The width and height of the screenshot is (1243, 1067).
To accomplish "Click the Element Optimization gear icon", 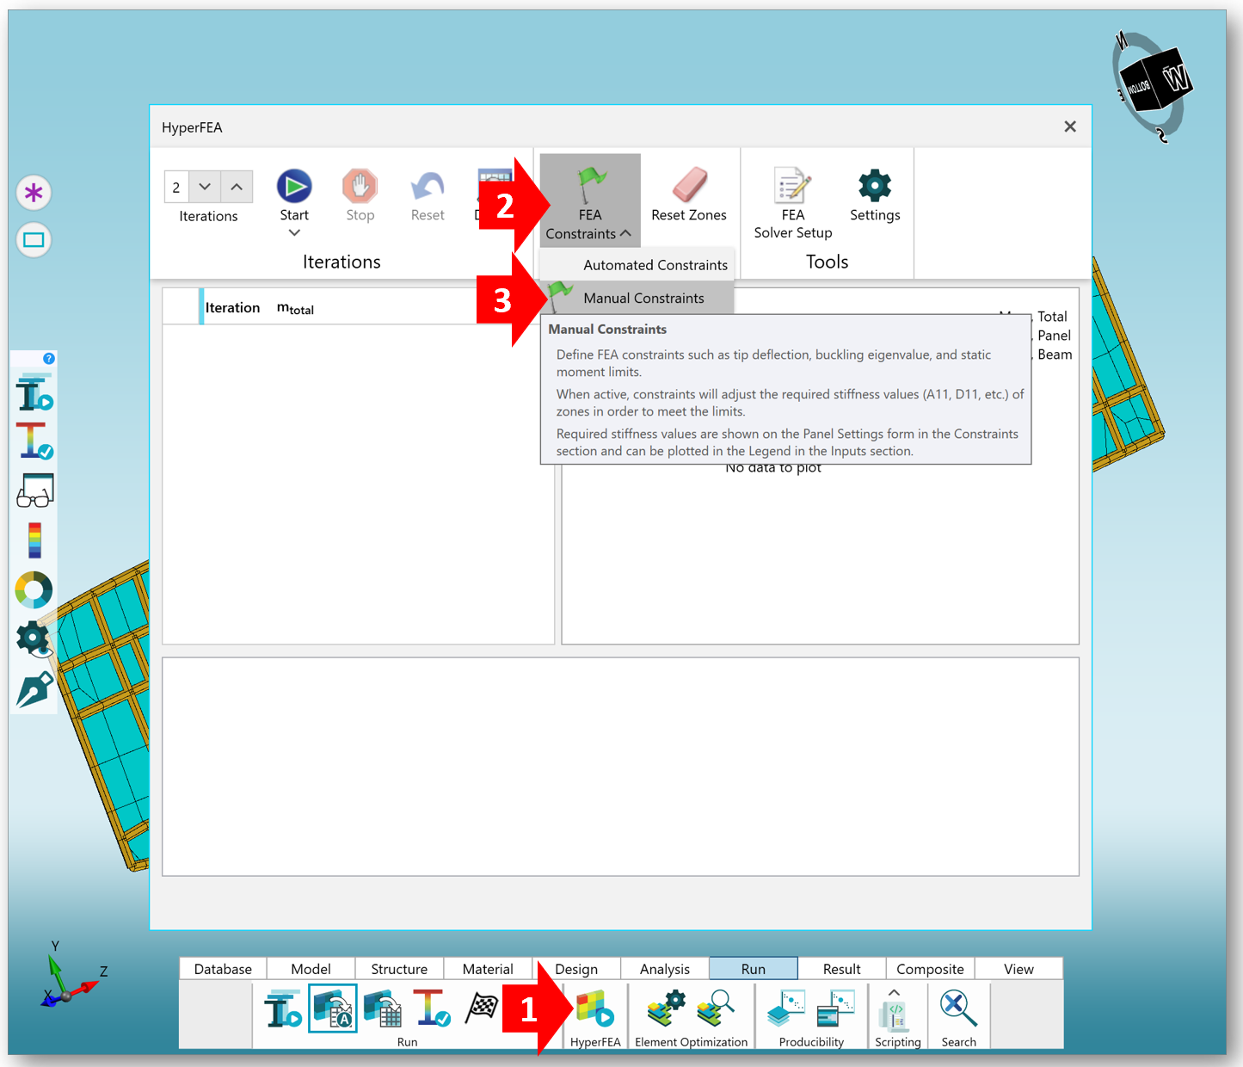I will [667, 1008].
